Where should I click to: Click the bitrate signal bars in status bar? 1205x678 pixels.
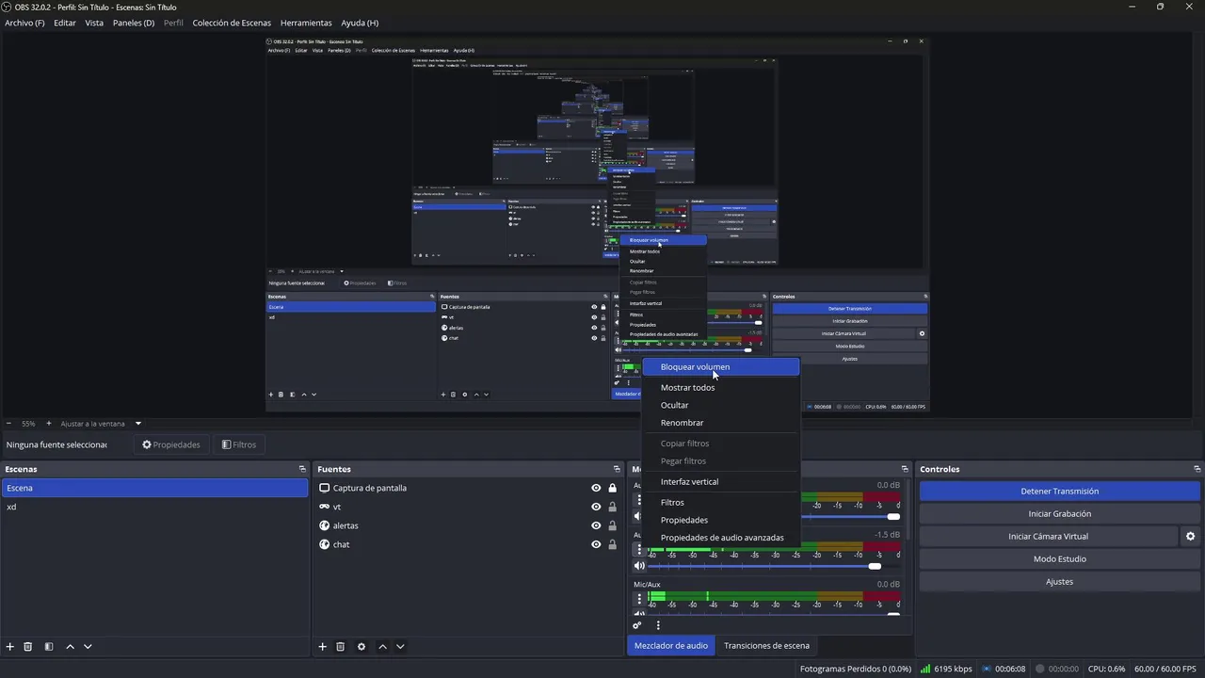925,669
